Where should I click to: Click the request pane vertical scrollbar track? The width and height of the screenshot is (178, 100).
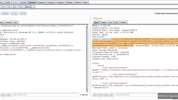pos(87,59)
